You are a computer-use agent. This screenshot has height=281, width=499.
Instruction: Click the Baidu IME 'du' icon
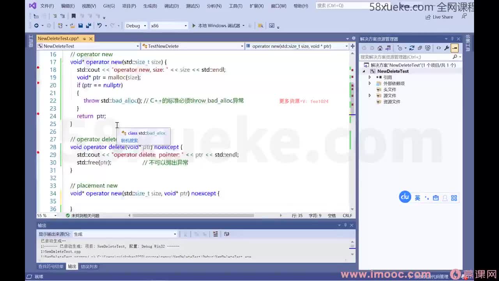pos(405,197)
